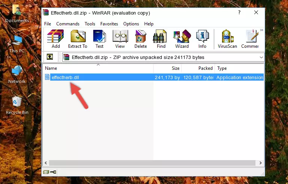Sort by the Name column header
The image size is (288, 184).
[x=98, y=68]
